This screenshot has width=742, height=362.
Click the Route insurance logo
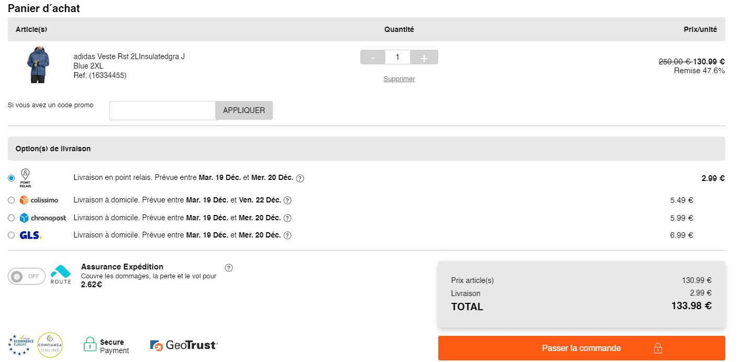click(x=61, y=275)
